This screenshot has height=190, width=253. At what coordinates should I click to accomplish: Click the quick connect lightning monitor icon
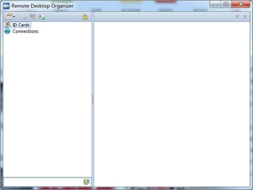86,182
